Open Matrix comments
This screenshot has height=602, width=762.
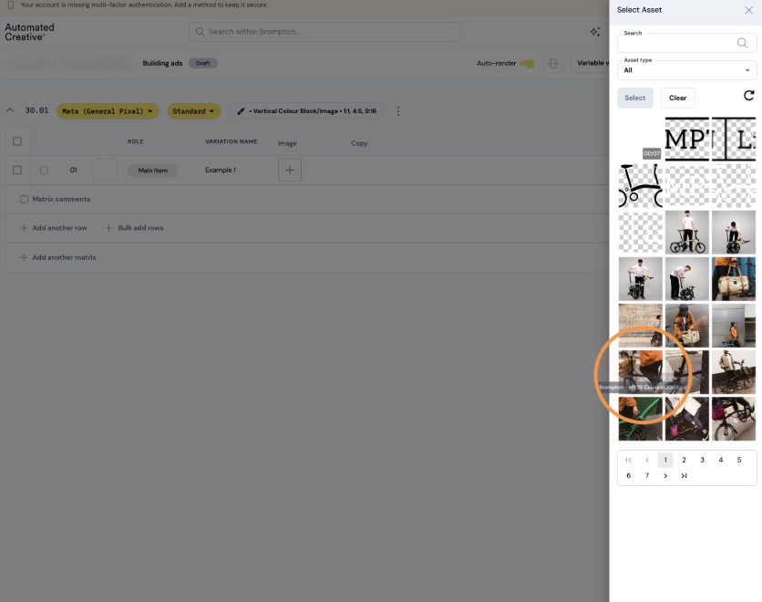click(x=55, y=199)
